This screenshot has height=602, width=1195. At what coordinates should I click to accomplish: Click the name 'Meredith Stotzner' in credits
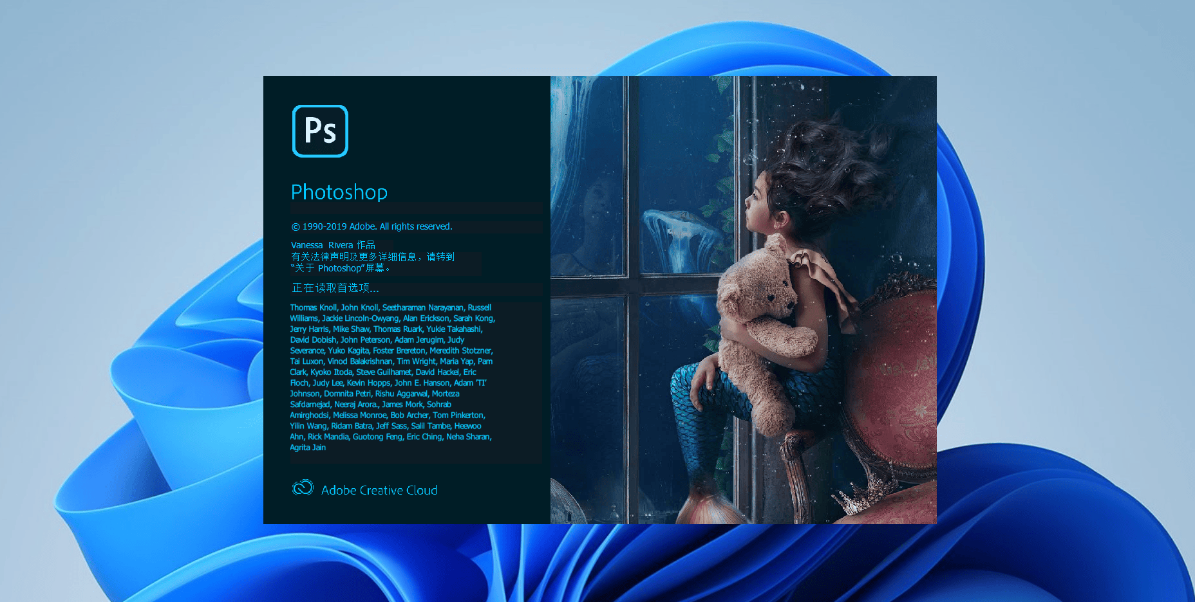click(460, 351)
